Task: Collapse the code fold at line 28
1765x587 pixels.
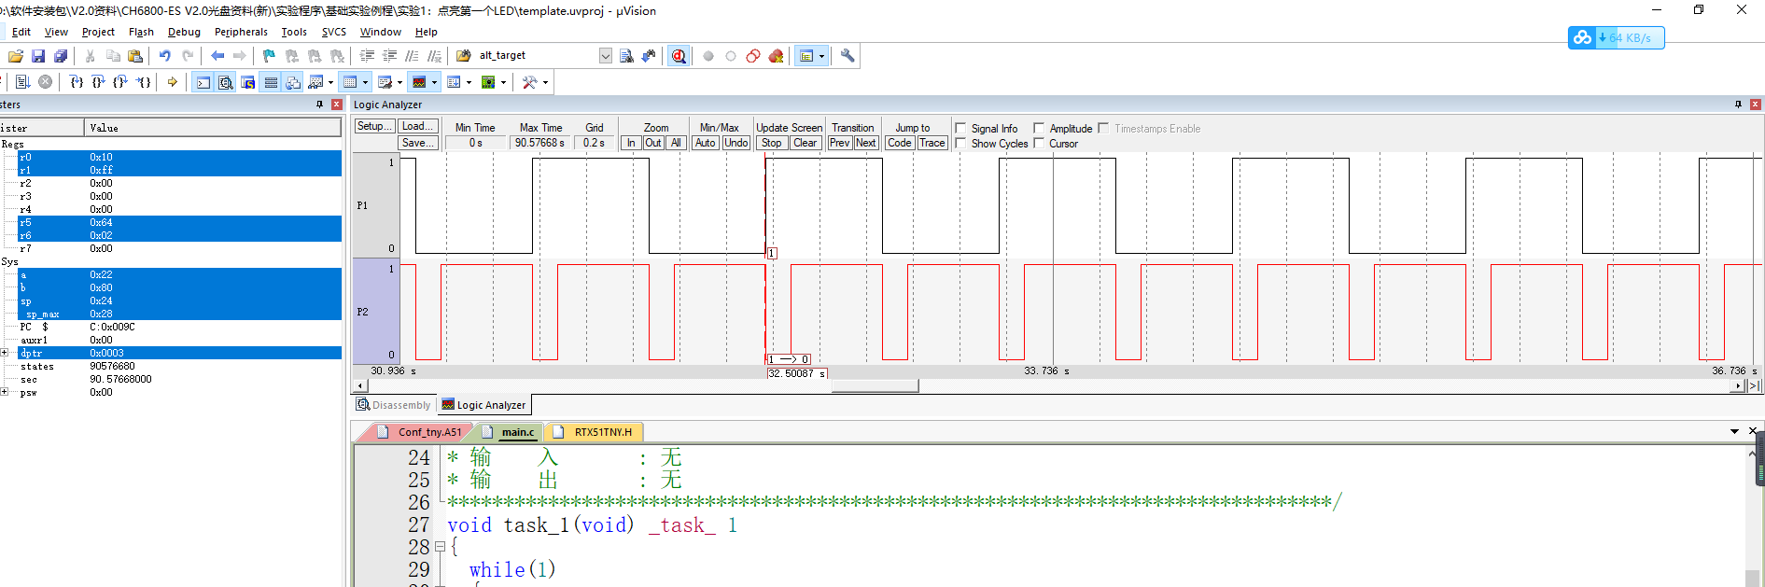Action: [x=441, y=547]
